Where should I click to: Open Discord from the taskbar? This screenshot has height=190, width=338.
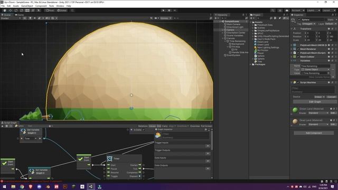click(x=39, y=186)
